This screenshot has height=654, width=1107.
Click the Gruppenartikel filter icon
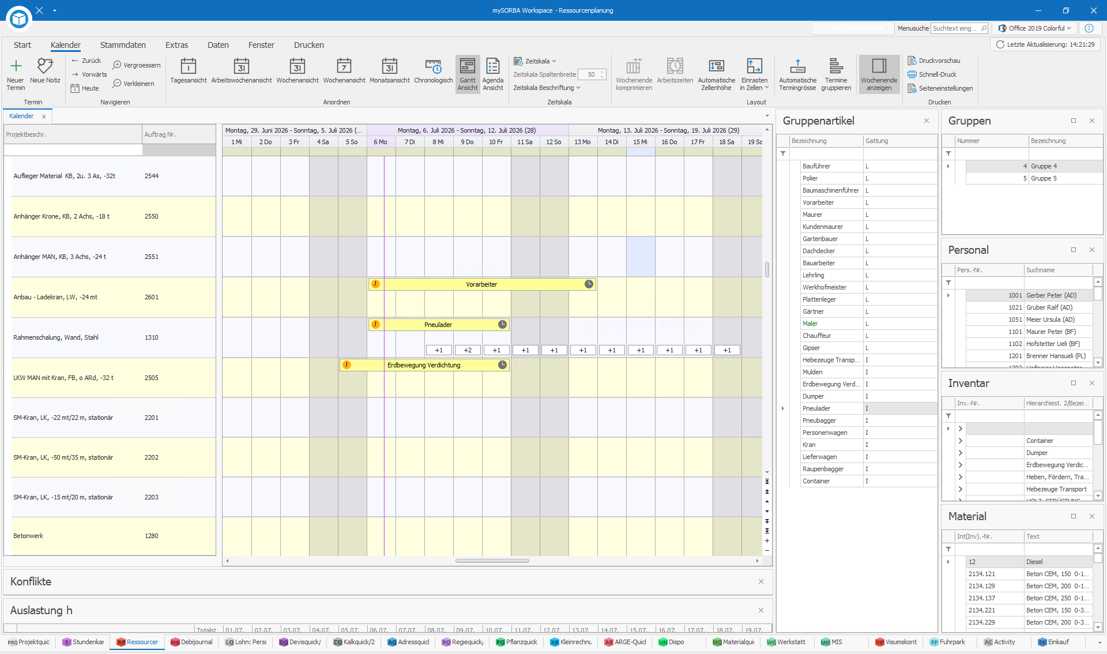(783, 153)
